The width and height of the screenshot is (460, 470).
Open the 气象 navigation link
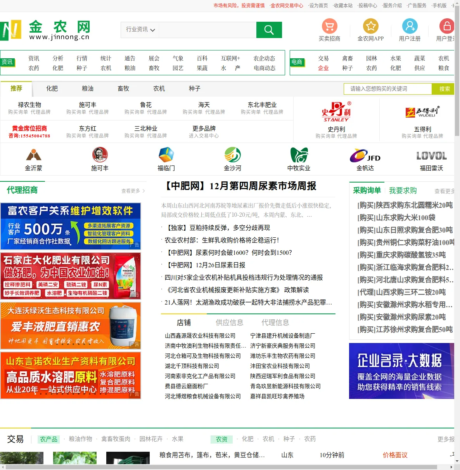point(178,58)
